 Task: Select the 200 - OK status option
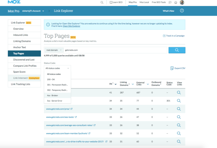tap(57, 79)
